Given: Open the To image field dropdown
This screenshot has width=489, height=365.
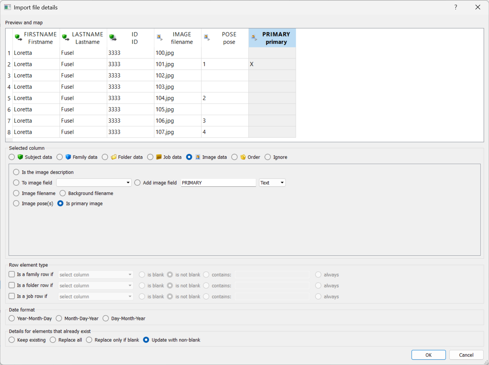Looking at the screenshot, I should (94, 182).
